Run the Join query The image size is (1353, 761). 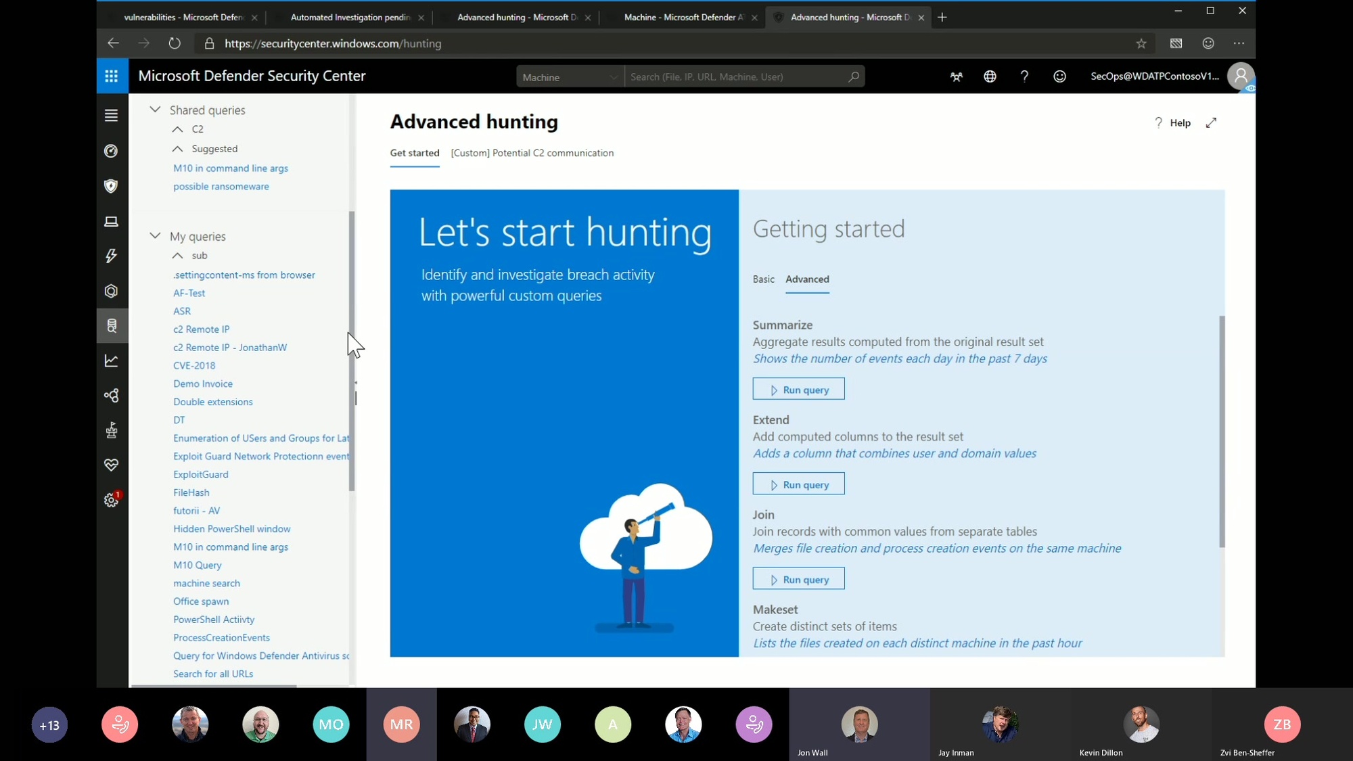pyautogui.click(x=798, y=578)
